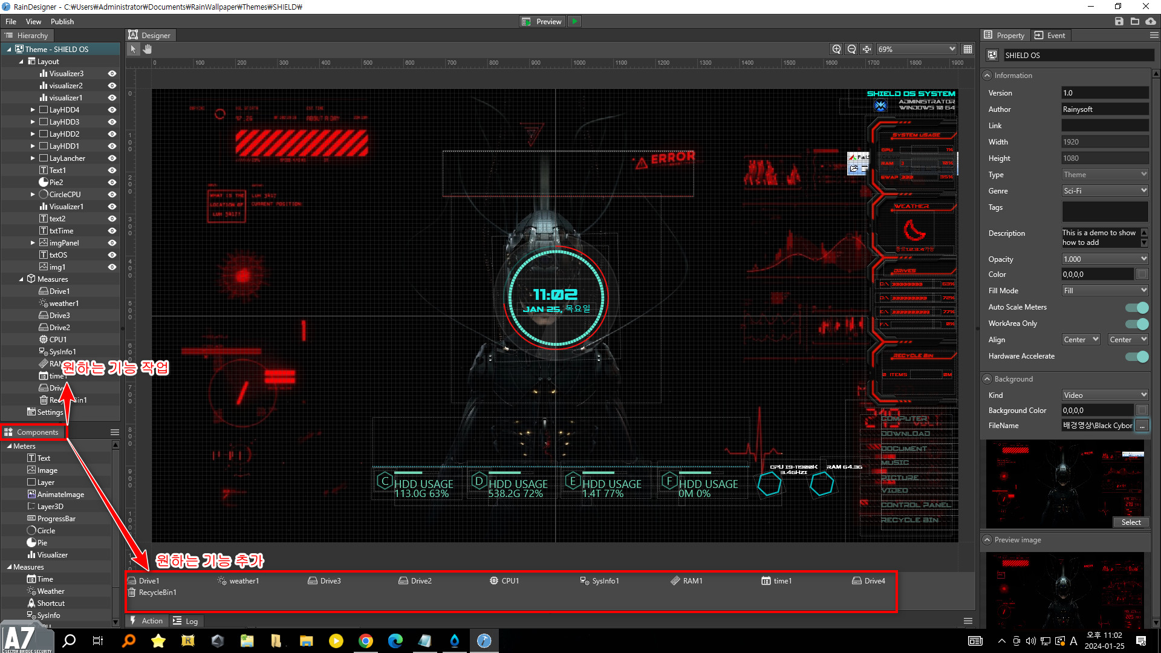The height and width of the screenshot is (653, 1161).
Task: Fit the canvas to the view
Action: coord(867,49)
